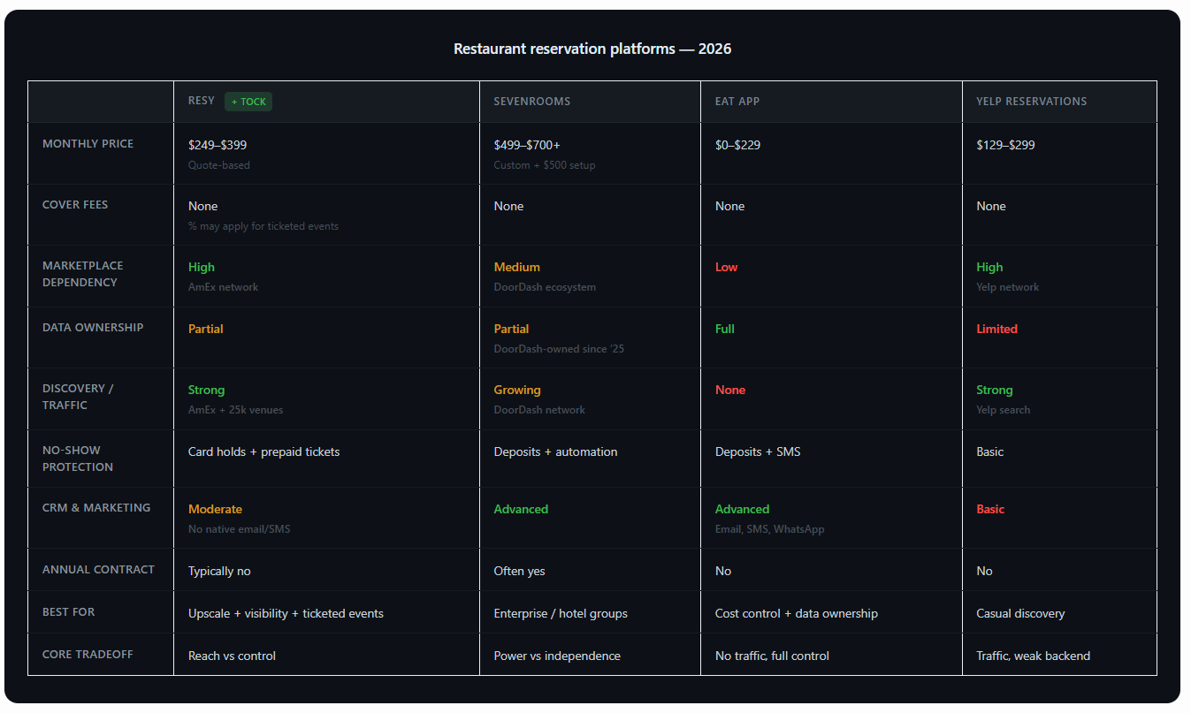The image size is (1191, 713).
Task: Click 'Full' data ownership for Eat App
Action: coord(725,329)
